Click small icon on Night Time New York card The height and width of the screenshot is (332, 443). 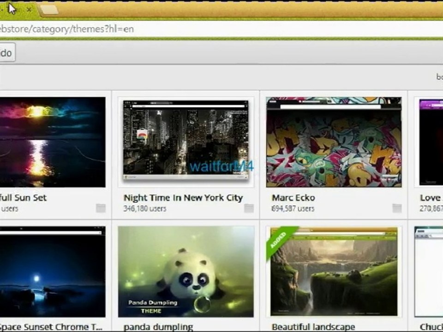tap(249, 208)
